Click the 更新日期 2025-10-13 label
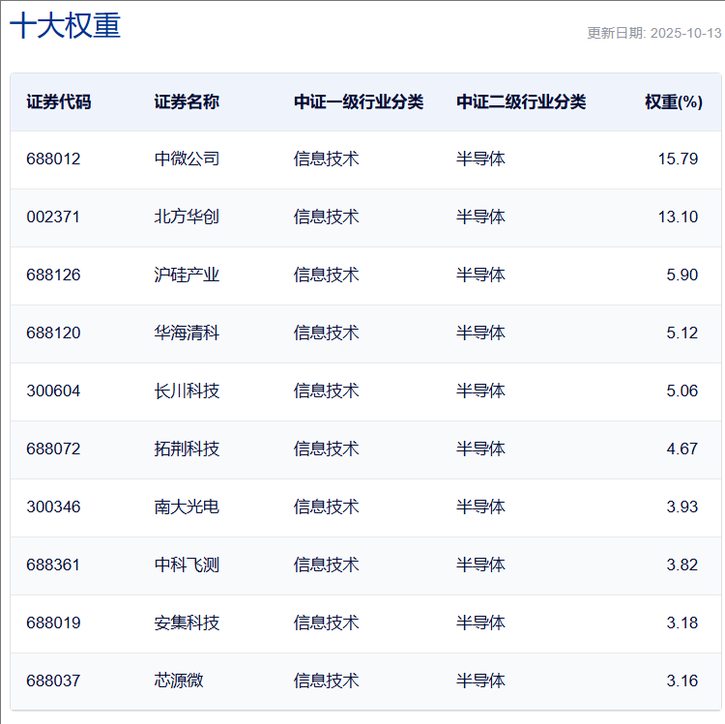Image resolution: width=725 pixels, height=724 pixels. click(x=653, y=33)
